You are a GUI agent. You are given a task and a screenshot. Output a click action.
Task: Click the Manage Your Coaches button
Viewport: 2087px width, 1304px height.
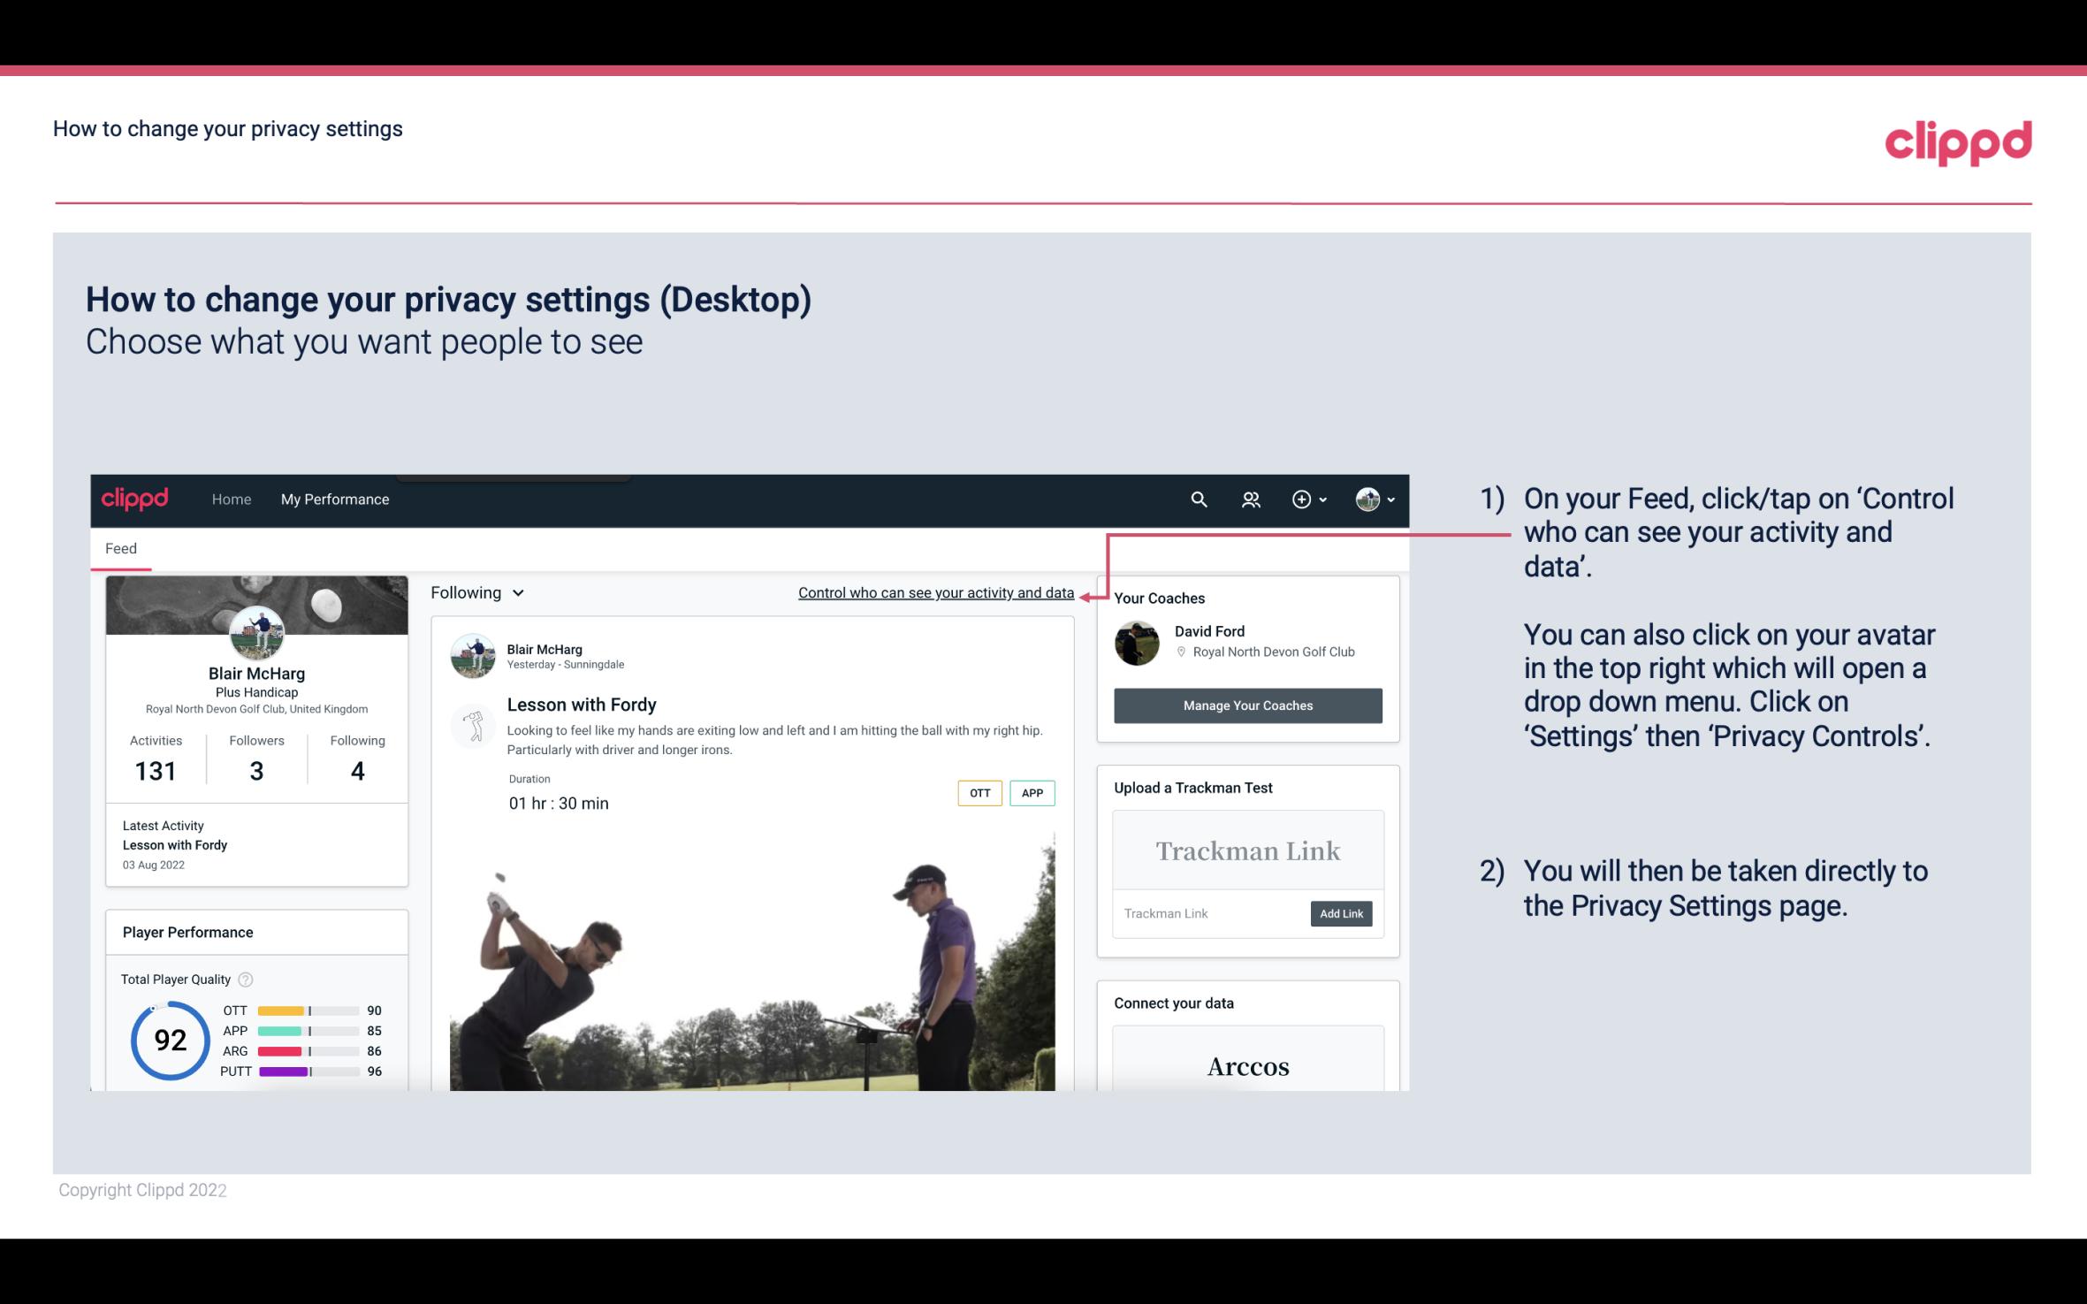(x=1248, y=705)
